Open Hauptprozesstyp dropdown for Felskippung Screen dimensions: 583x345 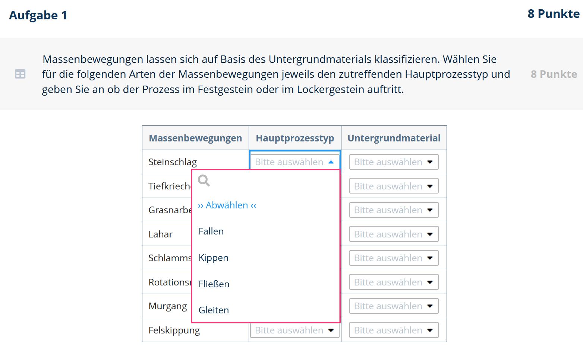pyautogui.click(x=294, y=330)
